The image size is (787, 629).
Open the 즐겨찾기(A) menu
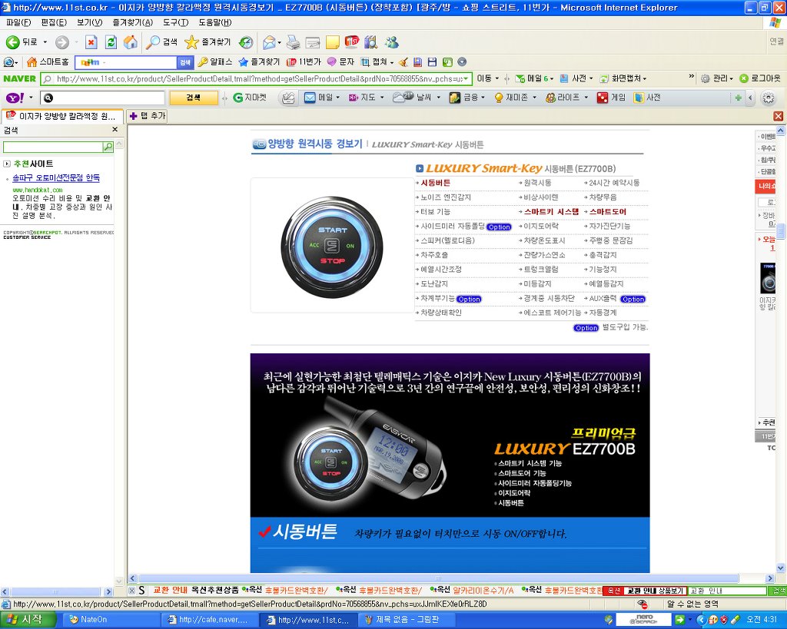(132, 22)
